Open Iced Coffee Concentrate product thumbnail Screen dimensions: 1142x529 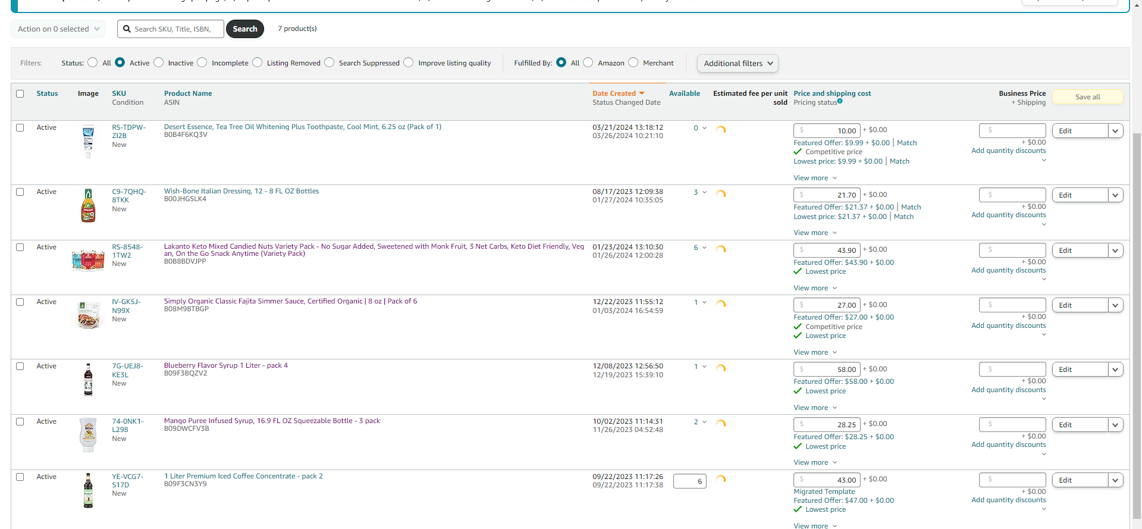tap(88, 490)
